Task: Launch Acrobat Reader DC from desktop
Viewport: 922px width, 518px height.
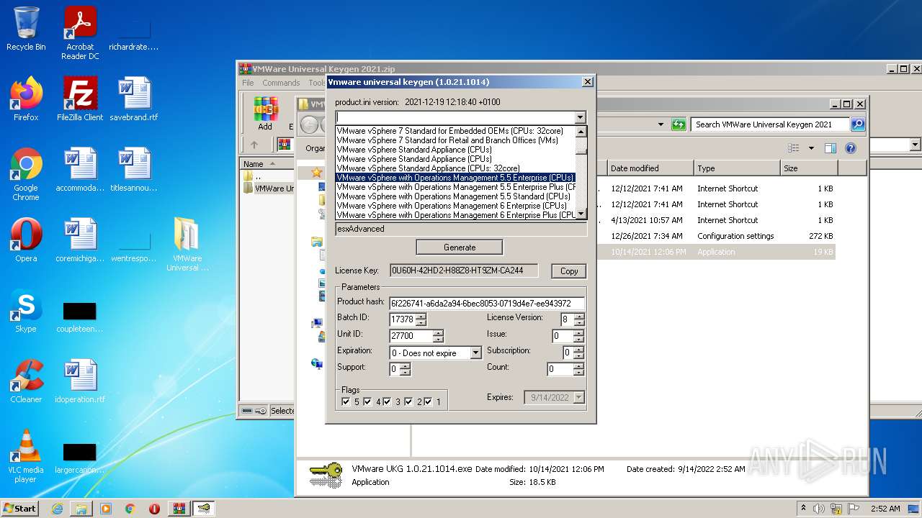Action: coord(80,33)
